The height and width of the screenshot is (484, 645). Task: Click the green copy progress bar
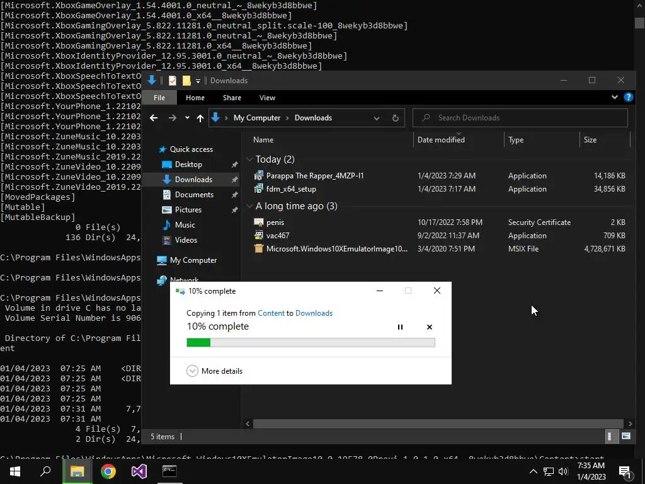pos(311,342)
